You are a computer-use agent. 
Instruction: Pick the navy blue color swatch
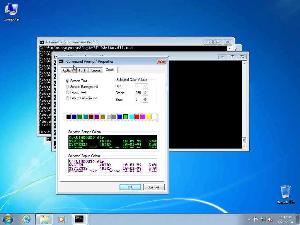pos(74,117)
